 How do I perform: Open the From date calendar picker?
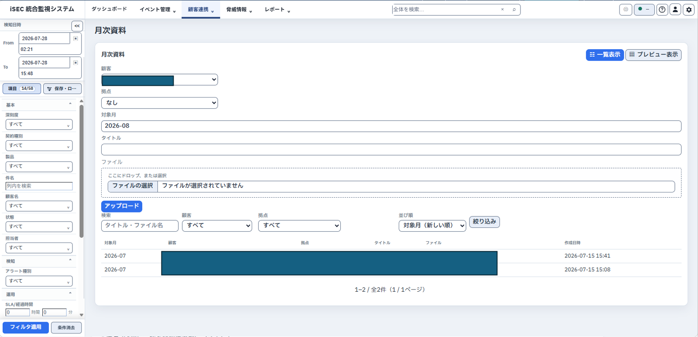(x=75, y=38)
